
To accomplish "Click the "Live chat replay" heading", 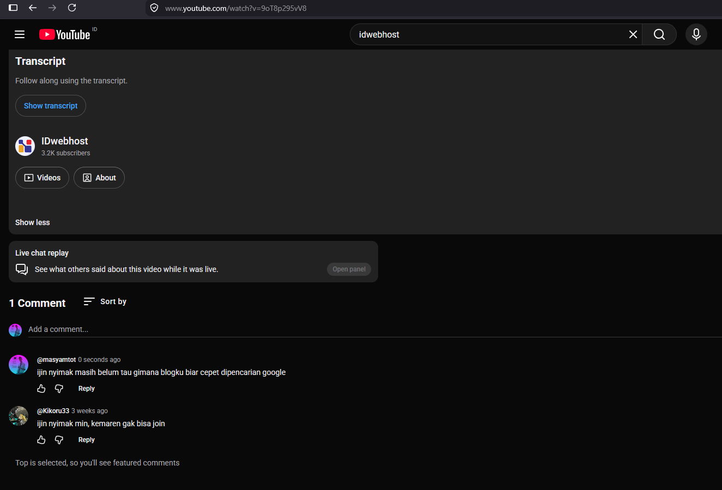I will 42,253.
